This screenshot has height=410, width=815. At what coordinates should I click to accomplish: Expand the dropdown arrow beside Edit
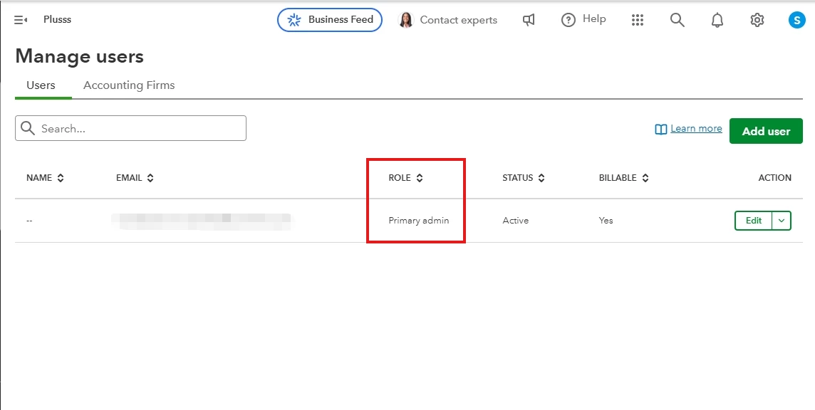click(x=782, y=221)
